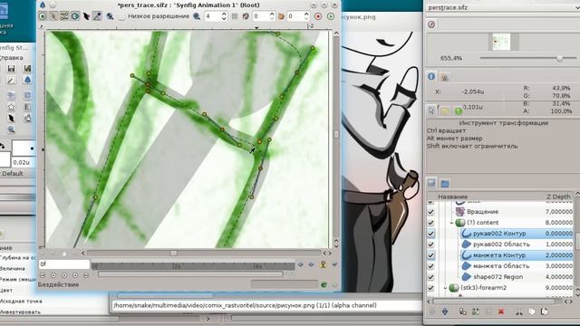Select the манжета Область layer
This screenshot has width=580, height=326.
501,266
